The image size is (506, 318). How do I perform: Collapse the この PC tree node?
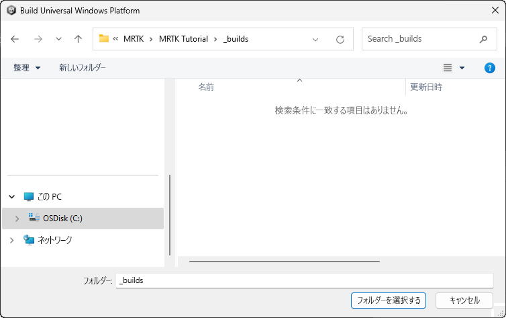coord(12,196)
